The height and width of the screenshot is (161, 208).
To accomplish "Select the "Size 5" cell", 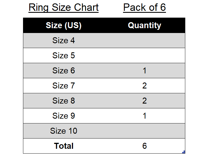I will 64,55.
